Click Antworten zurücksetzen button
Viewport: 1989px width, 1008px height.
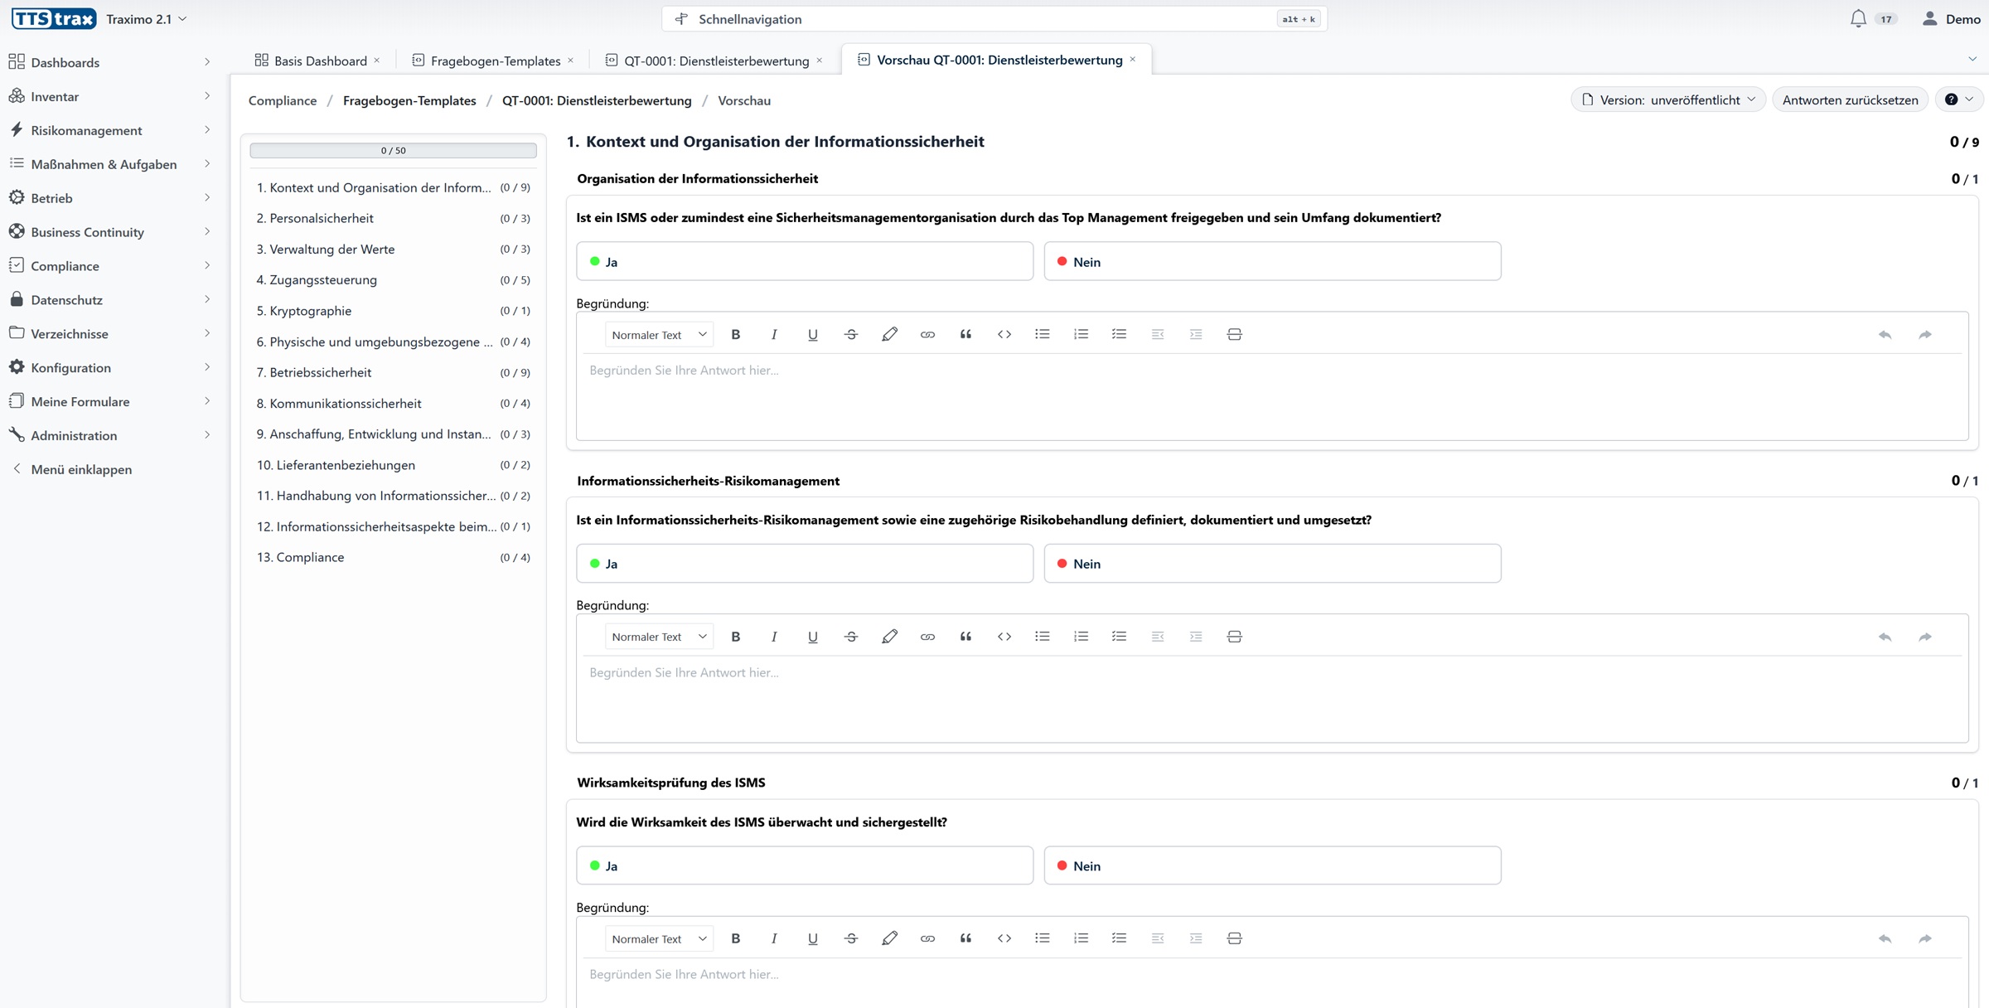click(x=1850, y=99)
